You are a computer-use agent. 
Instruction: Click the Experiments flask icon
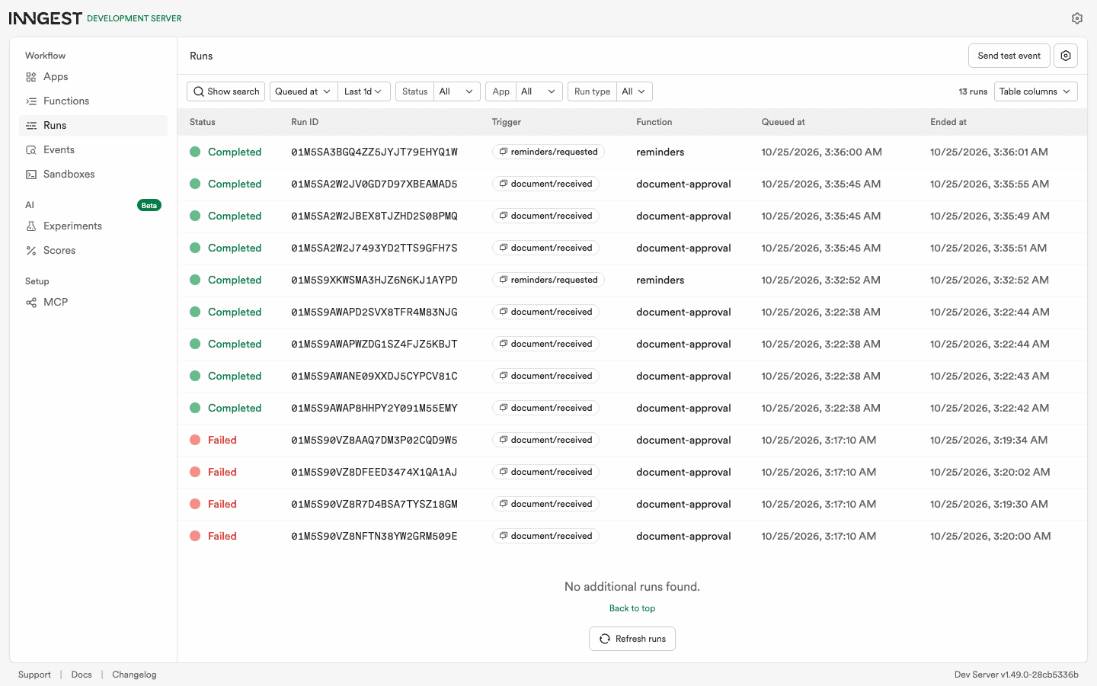point(31,226)
